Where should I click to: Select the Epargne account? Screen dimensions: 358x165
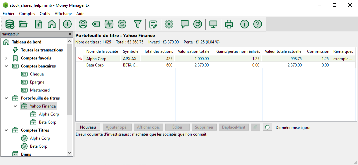coord(37,82)
